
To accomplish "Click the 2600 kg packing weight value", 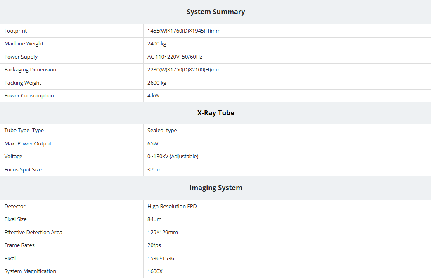I will (x=157, y=83).
